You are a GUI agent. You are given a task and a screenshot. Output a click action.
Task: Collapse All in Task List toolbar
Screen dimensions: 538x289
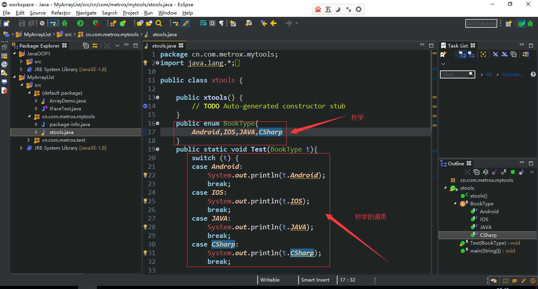pos(514,54)
